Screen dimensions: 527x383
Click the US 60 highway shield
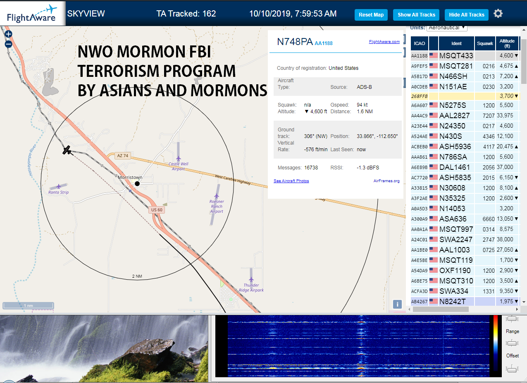[x=157, y=210]
